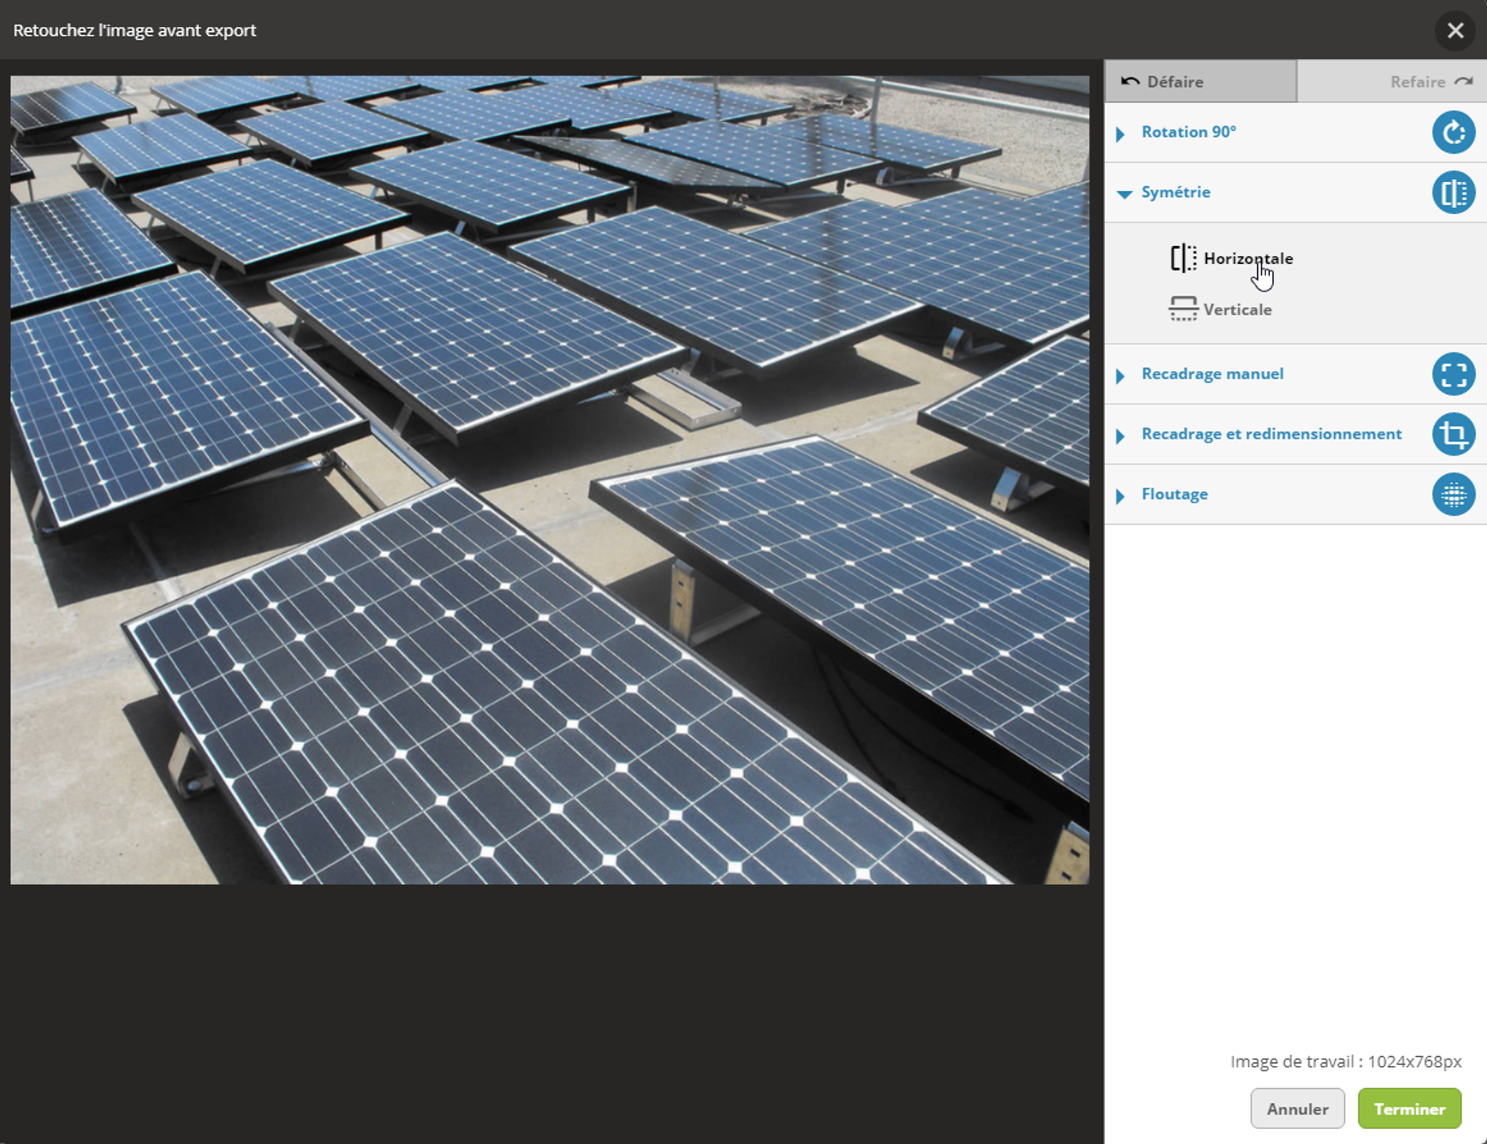Viewport: 1487px width, 1144px height.
Task: Click the horizontal flip icon beside Horizontale
Action: [1183, 259]
